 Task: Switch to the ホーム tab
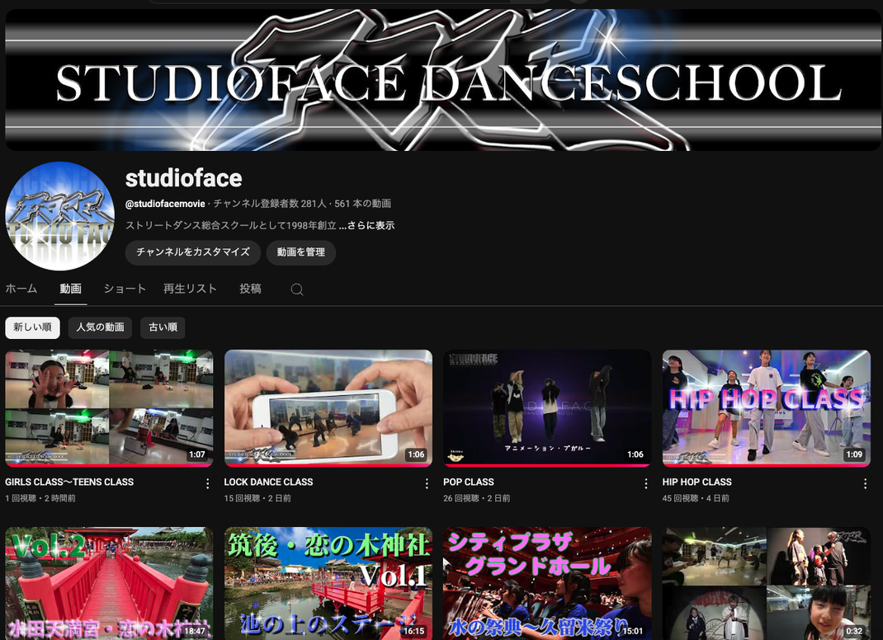click(x=21, y=289)
